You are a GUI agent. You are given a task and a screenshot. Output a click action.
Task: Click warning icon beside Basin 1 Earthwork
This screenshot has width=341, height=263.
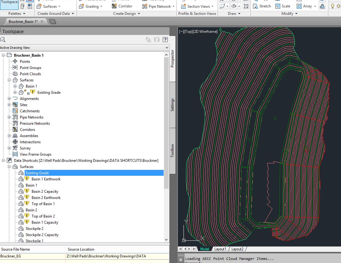(x=27, y=179)
